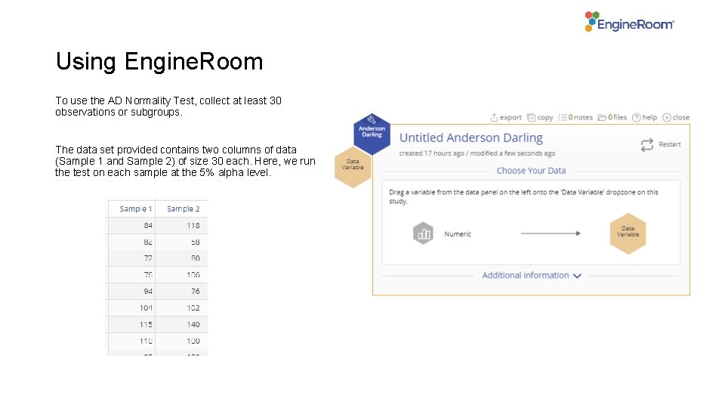This screenshot has width=725, height=408.
Task: Click the Sample 1 cell with value 115
Action: [x=131, y=325]
